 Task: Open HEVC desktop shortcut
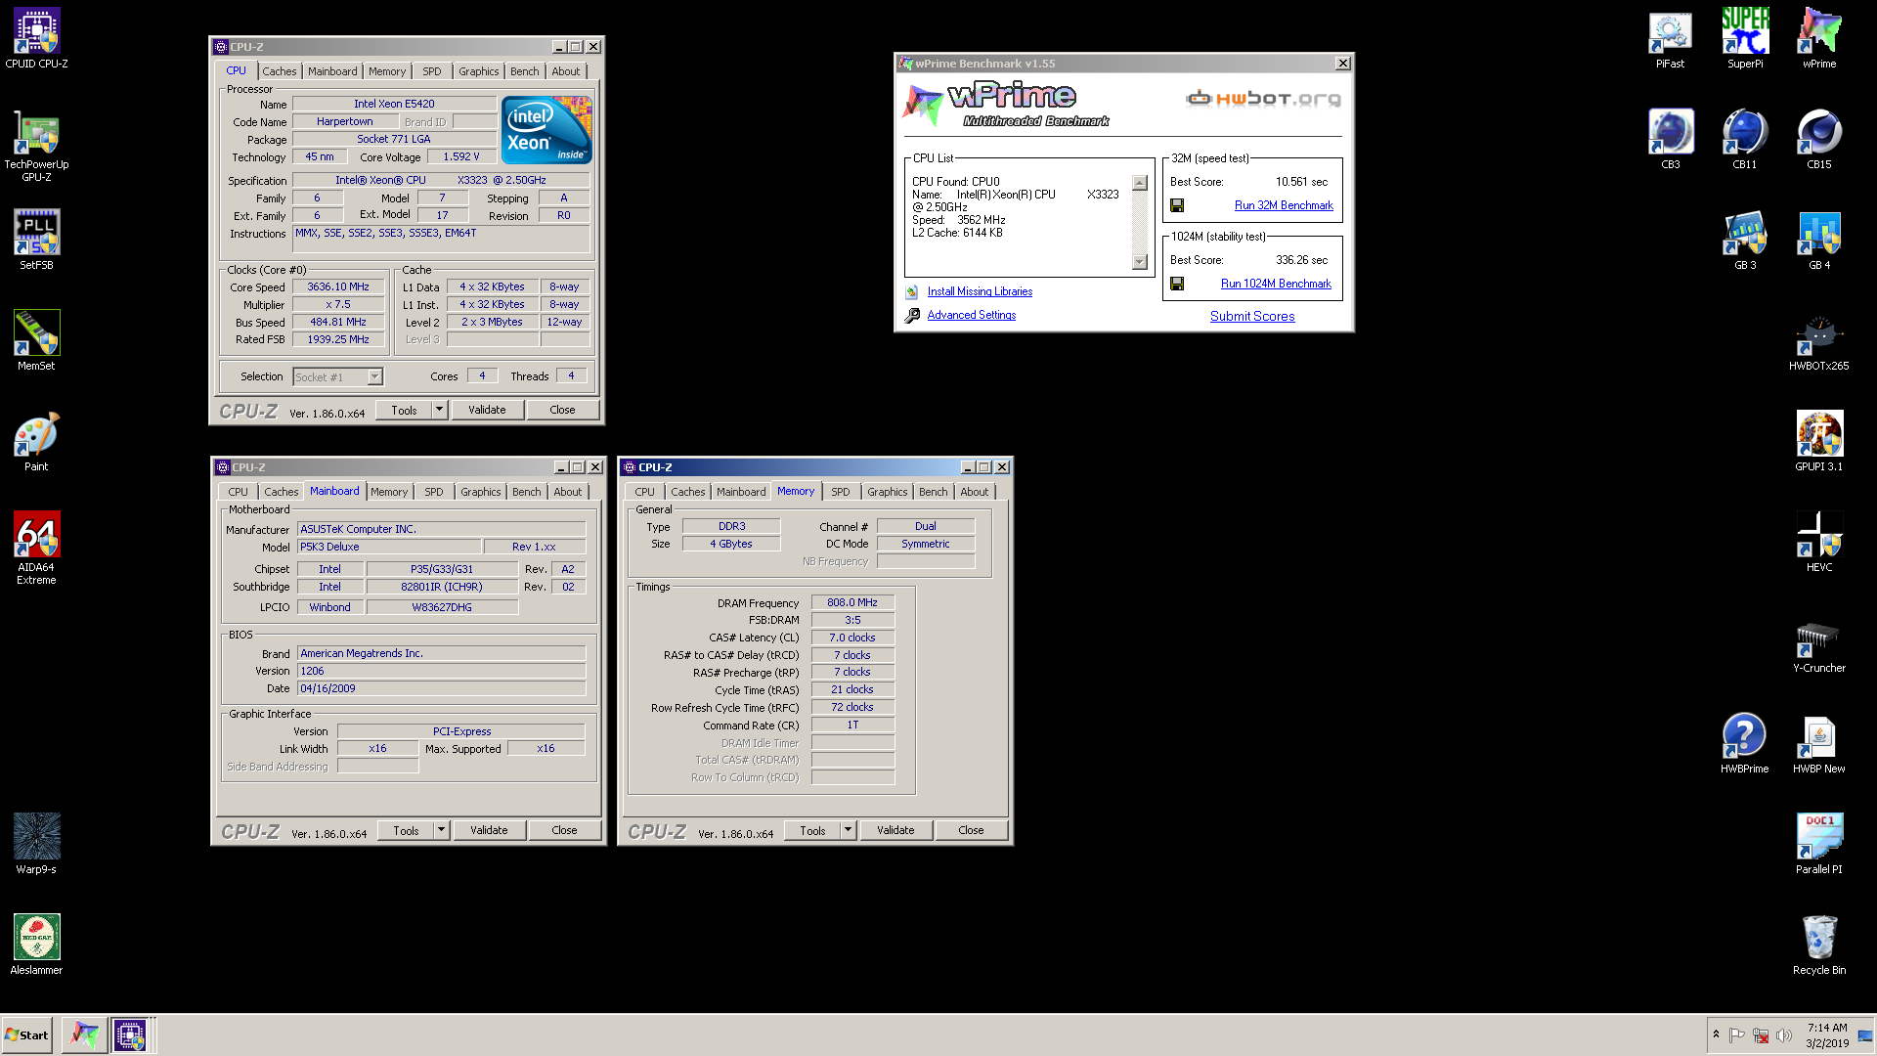click(x=1819, y=543)
